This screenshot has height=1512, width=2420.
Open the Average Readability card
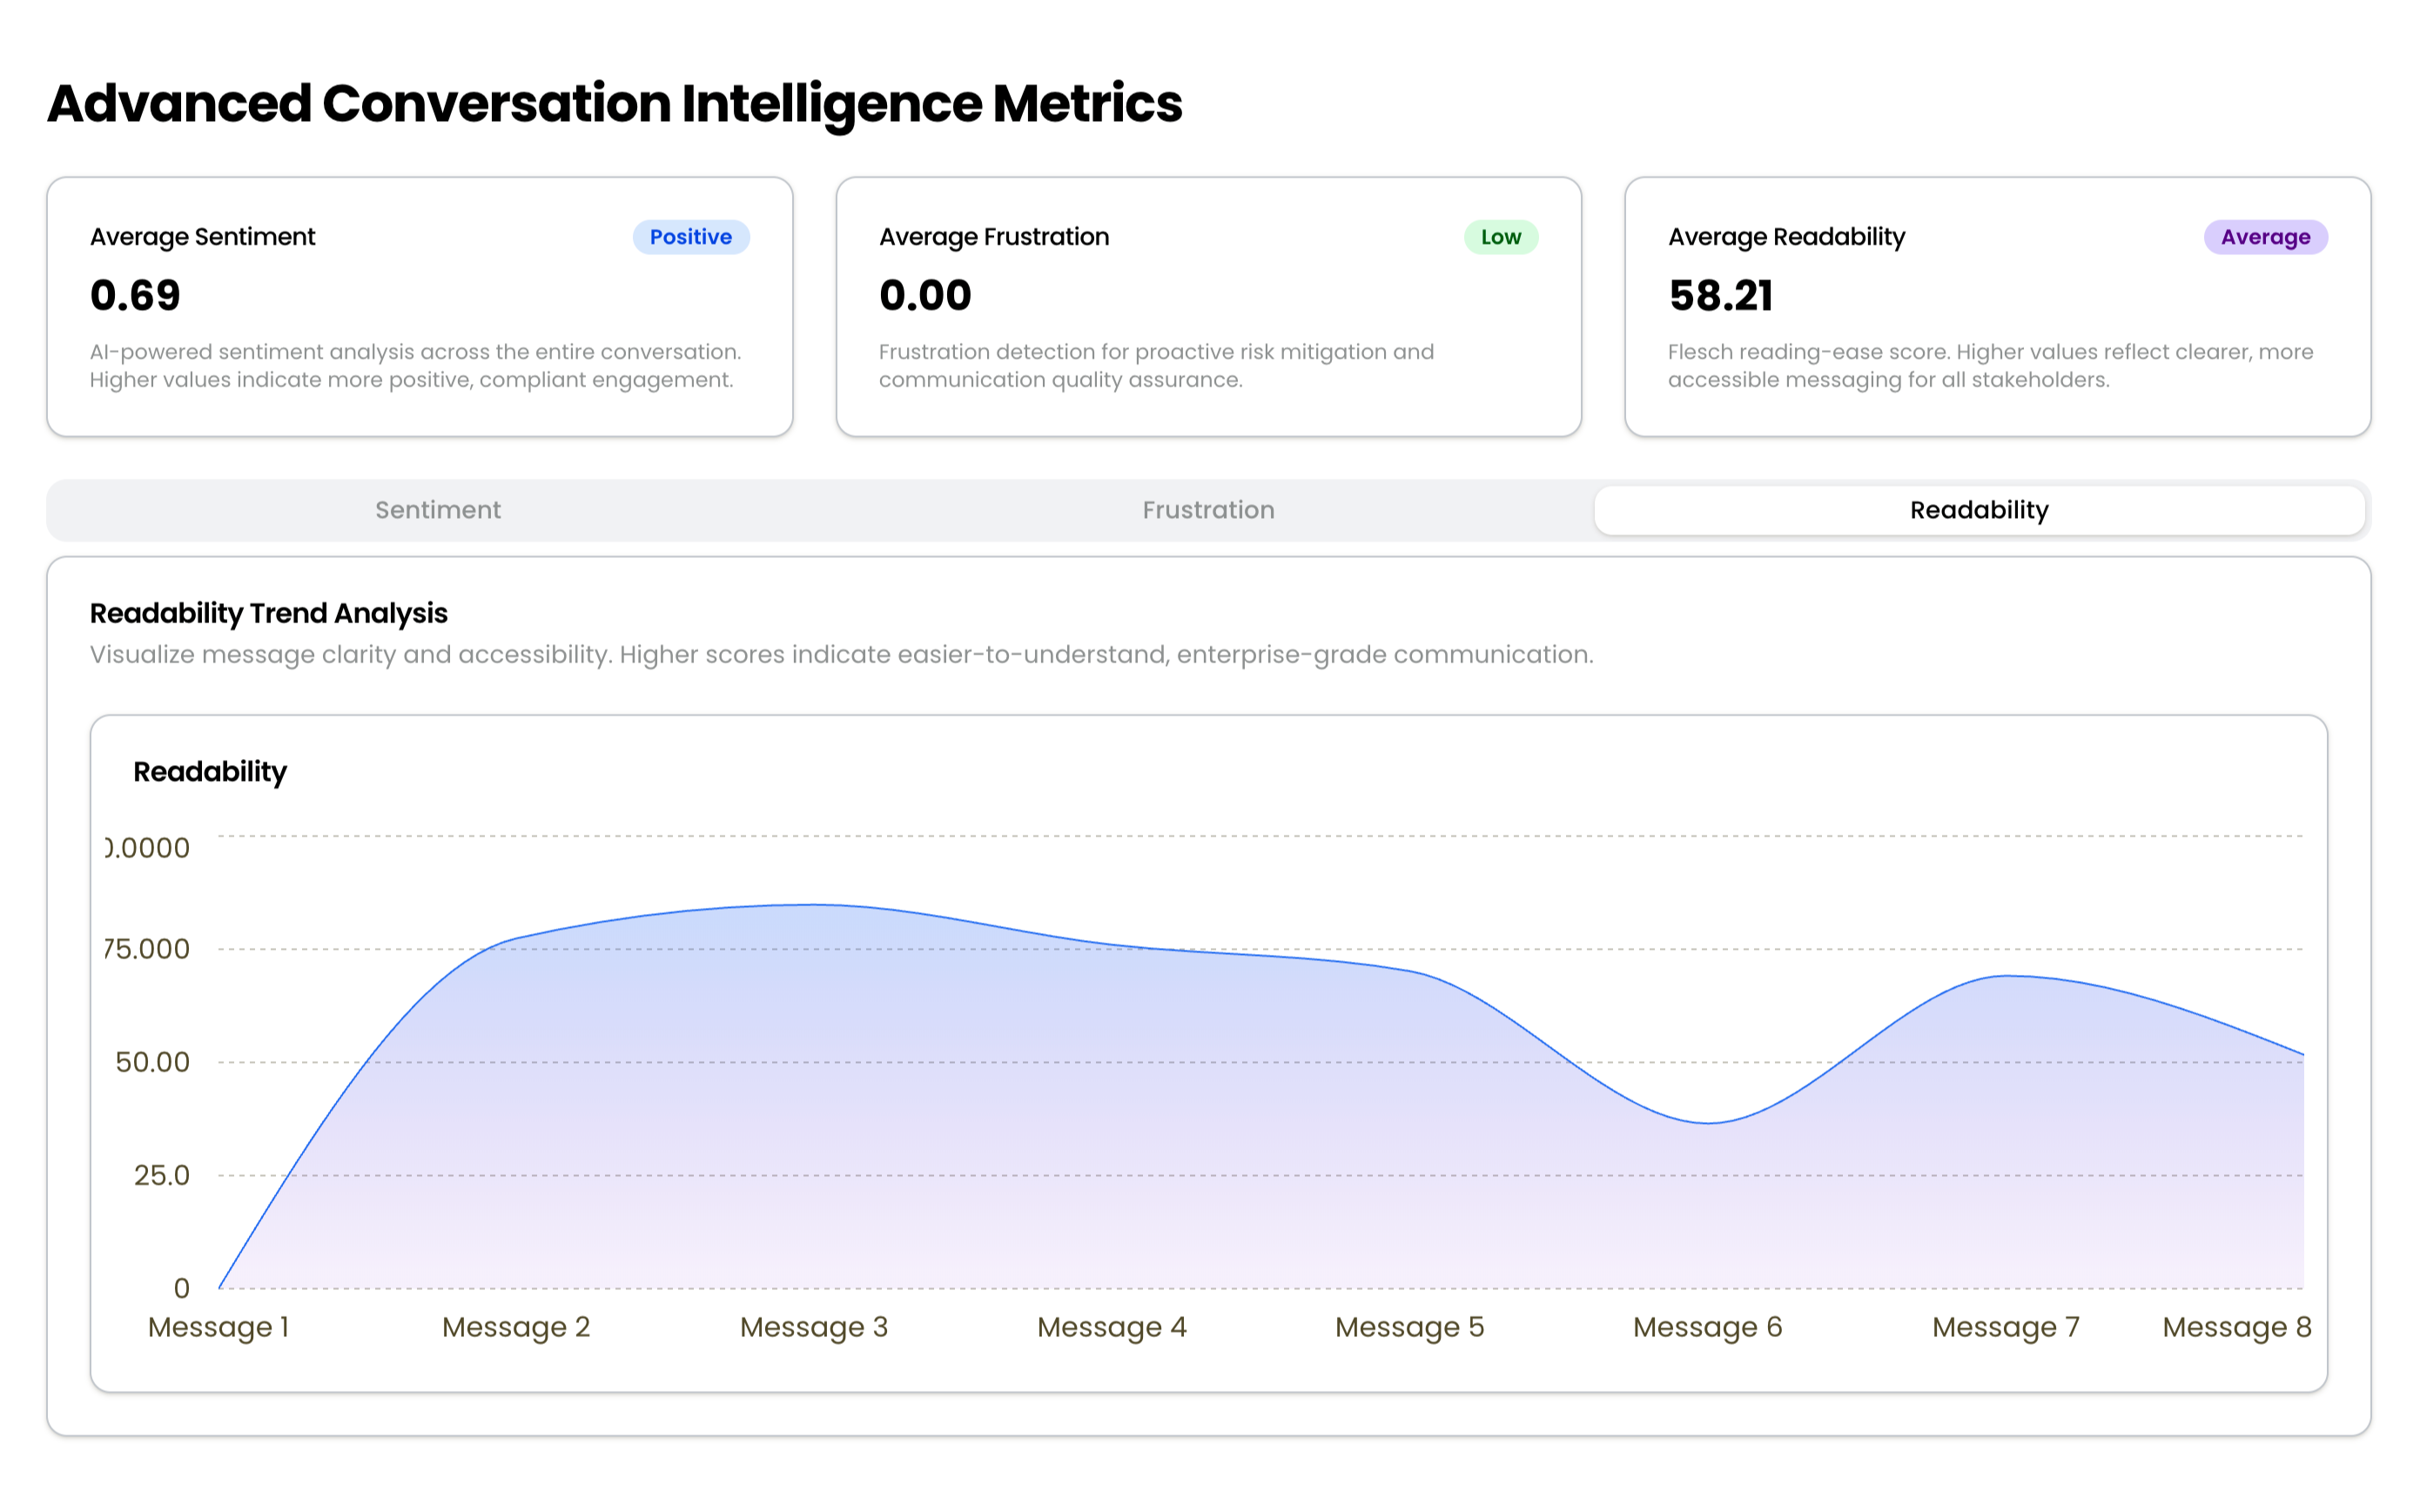coord(1997,306)
